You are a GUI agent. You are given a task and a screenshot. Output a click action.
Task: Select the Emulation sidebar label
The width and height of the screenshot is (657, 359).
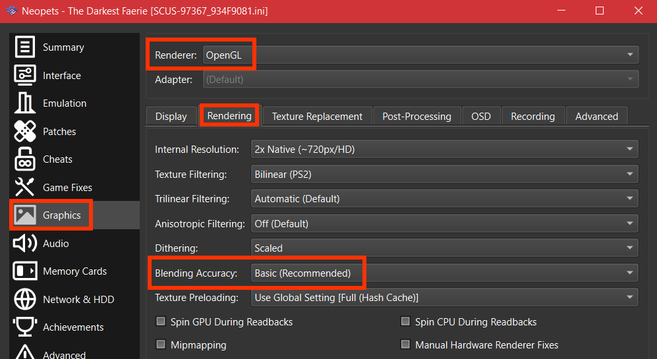[x=65, y=103]
